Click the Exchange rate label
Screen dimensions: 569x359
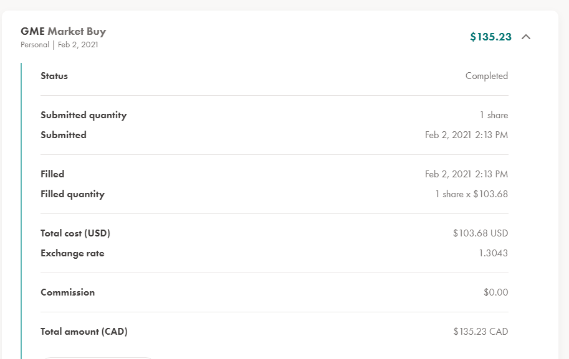click(x=72, y=253)
